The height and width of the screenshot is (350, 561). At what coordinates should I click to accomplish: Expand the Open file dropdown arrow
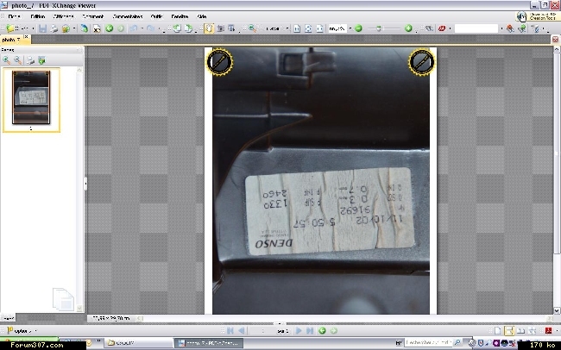click(33, 28)
